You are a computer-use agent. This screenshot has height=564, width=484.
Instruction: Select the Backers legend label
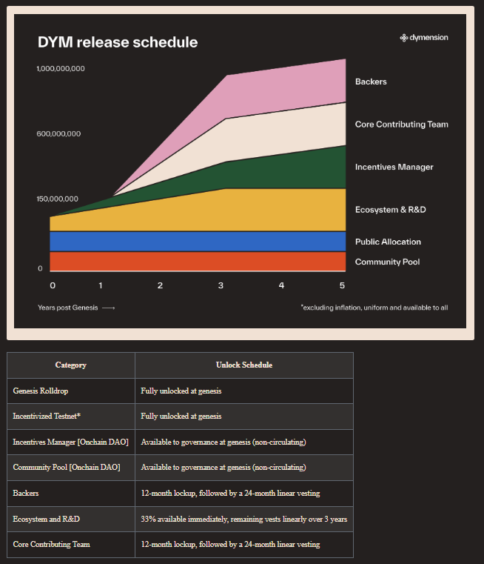click(x=371, y=82)
